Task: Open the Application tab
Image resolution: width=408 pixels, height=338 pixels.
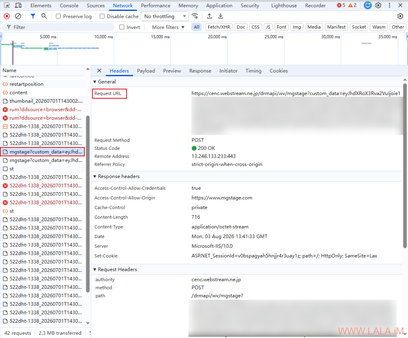Action: (219, 5)
